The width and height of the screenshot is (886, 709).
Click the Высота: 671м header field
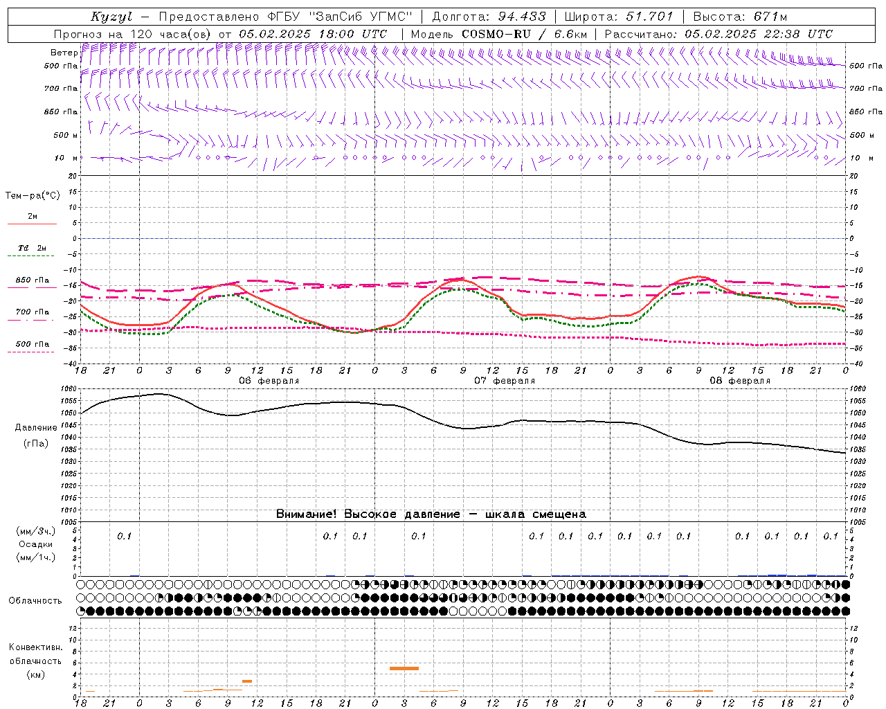pyautogui.click(x=740, y=17)
